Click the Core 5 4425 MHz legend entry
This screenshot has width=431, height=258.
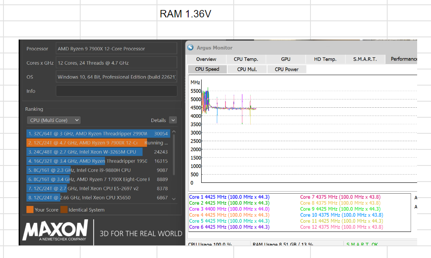coord(229,221)
